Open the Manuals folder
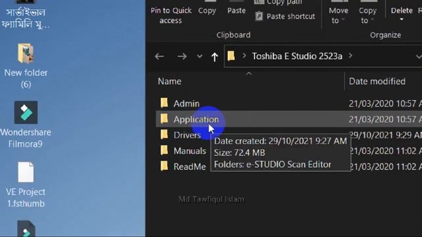Viewport: 422px width, 237px height. [x=189, y=151]
